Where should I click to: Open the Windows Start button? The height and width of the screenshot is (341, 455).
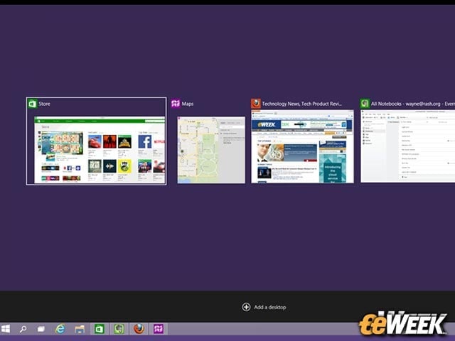click(6, 329)
